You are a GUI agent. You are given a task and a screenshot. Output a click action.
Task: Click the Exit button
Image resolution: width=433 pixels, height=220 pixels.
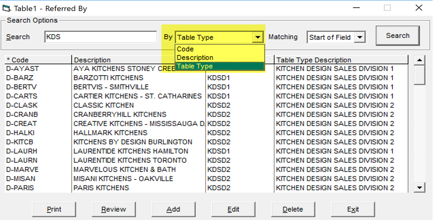[x=353, y=209]
